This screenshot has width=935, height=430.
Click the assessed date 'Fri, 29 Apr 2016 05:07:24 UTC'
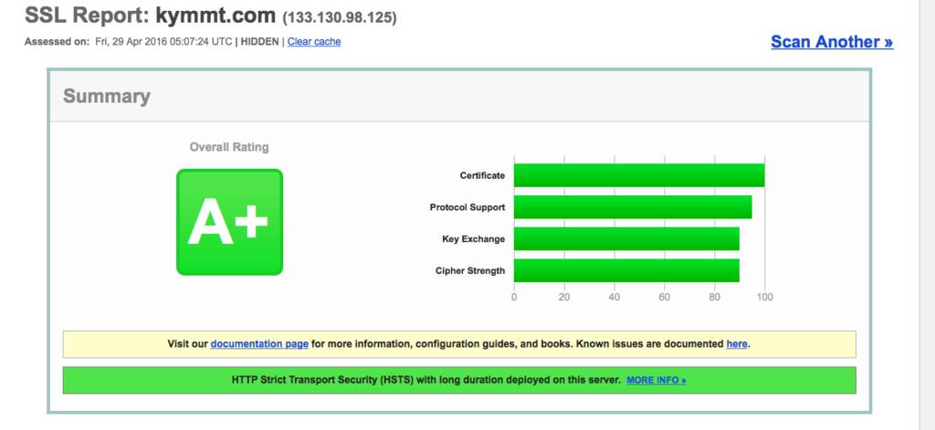click(x=164, y=42)
